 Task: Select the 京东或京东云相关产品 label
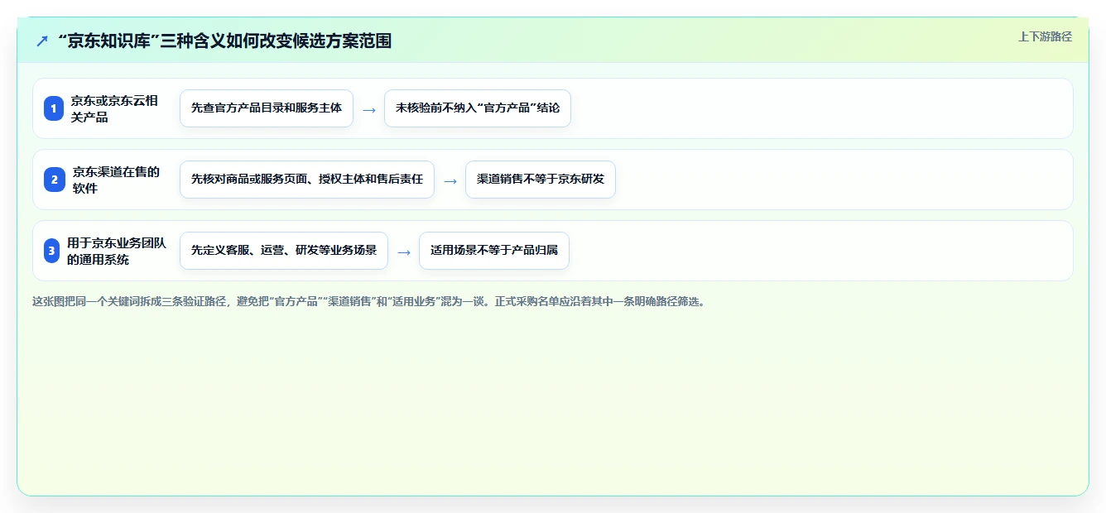coord(114,108)
